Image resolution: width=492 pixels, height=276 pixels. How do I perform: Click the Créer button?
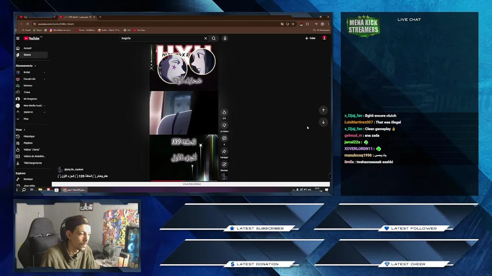pyautogui.click(x=310, y=38)
